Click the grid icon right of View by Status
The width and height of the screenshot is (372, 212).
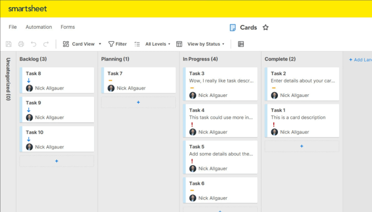pos(241,44)
